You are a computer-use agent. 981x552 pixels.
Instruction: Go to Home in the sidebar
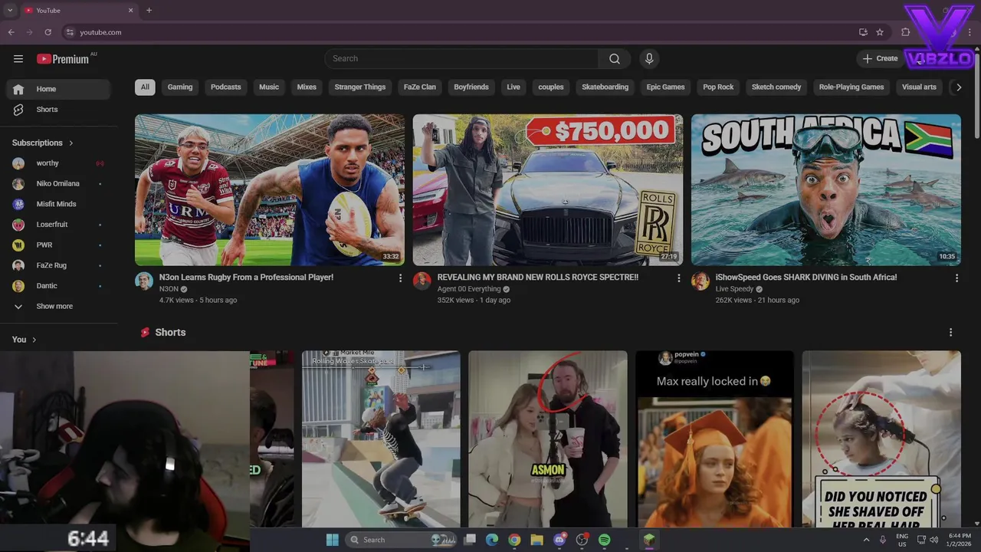(58, 89)
